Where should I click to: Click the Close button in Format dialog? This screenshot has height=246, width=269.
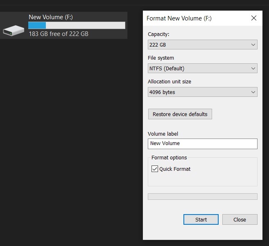[240, 219]
